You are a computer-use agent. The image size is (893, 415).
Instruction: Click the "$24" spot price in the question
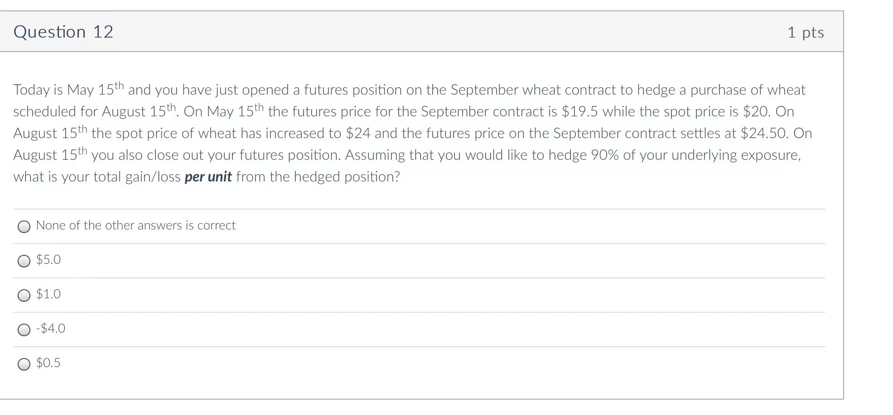(x=358, y=134)
